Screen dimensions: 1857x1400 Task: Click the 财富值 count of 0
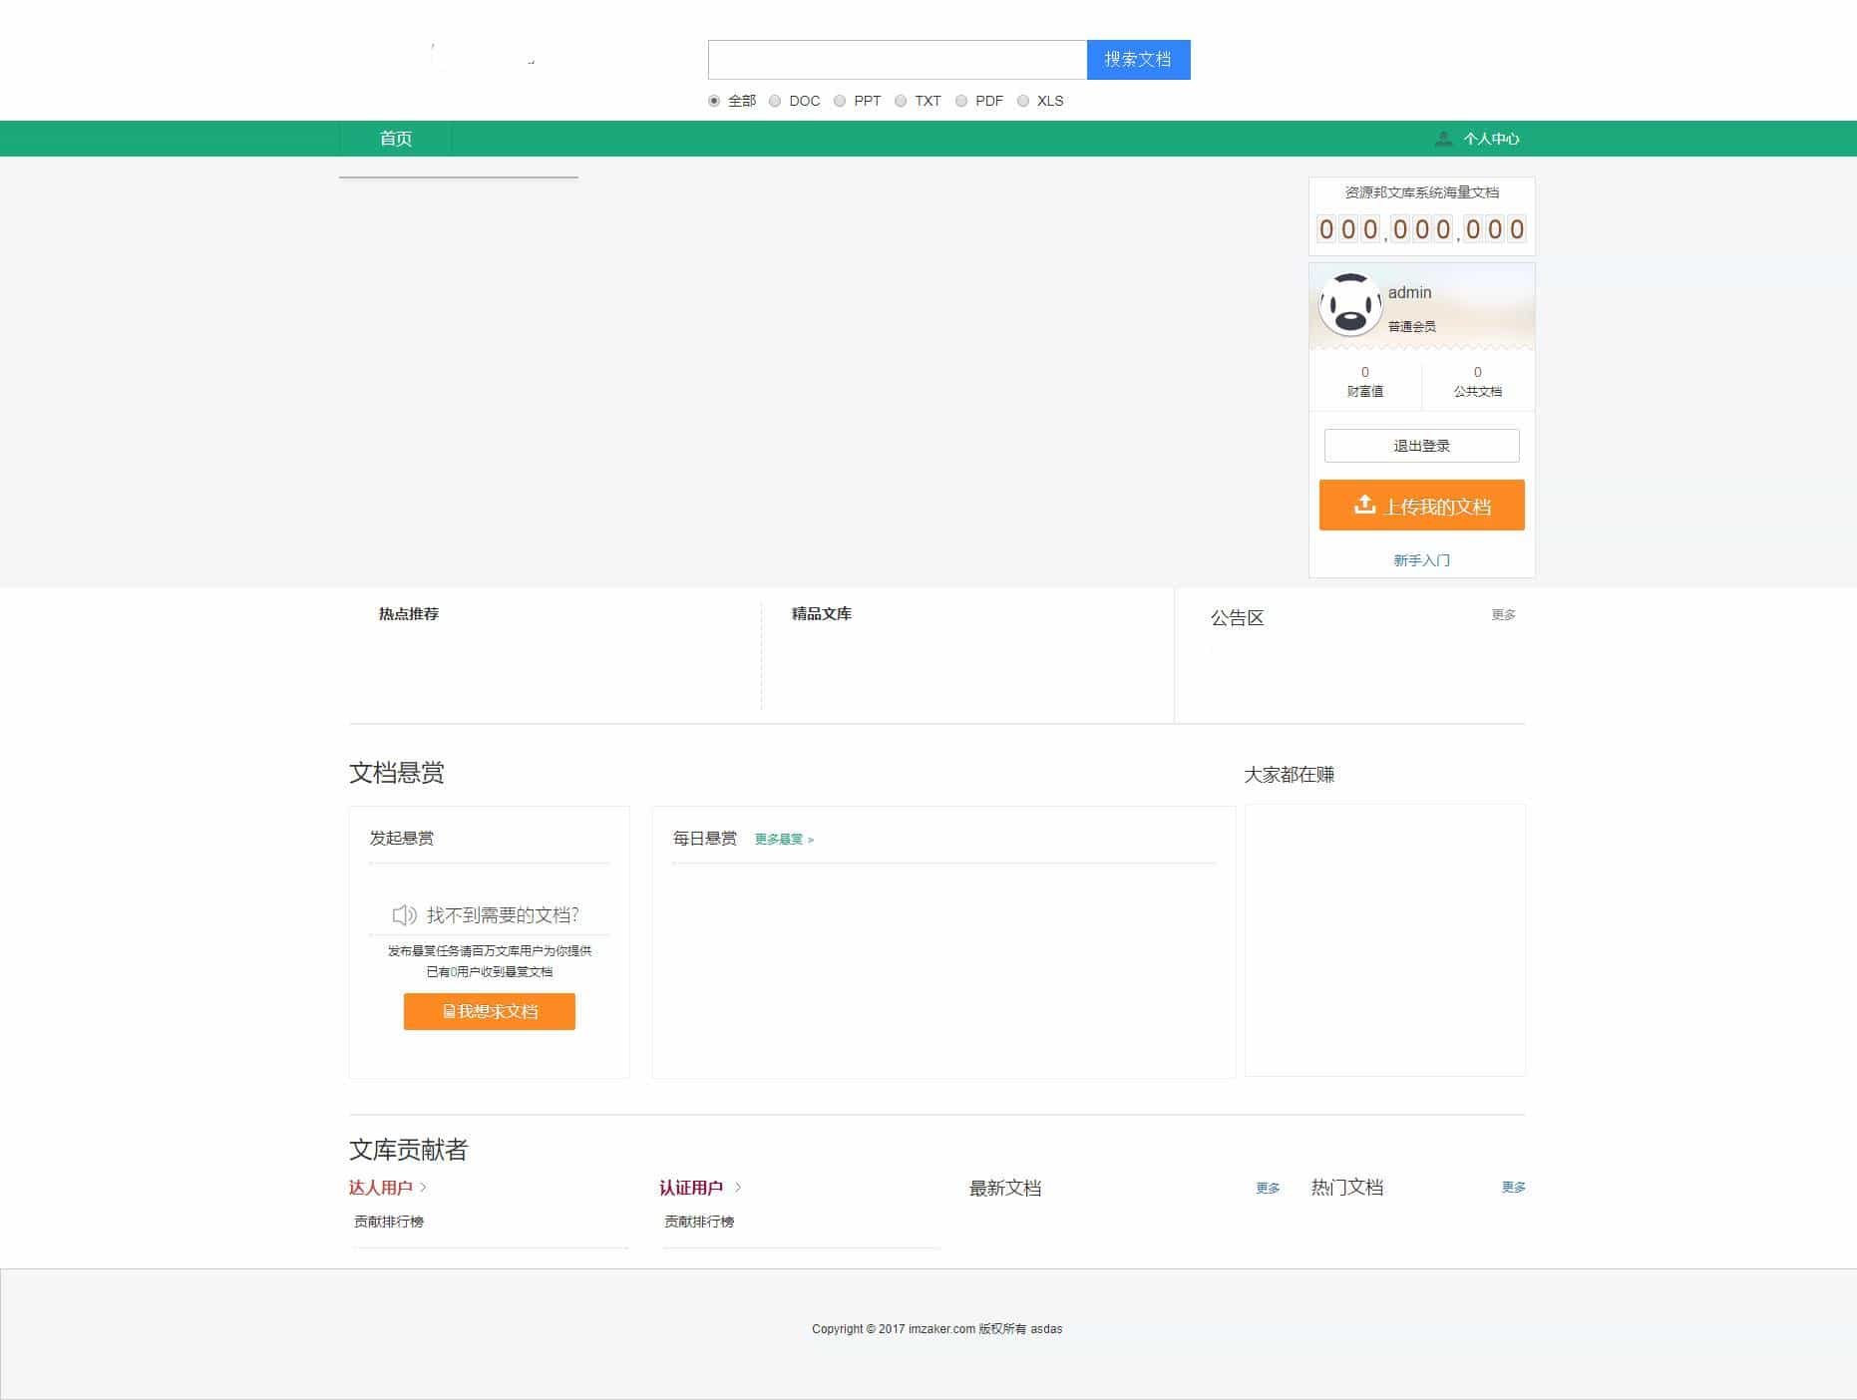1365,372
